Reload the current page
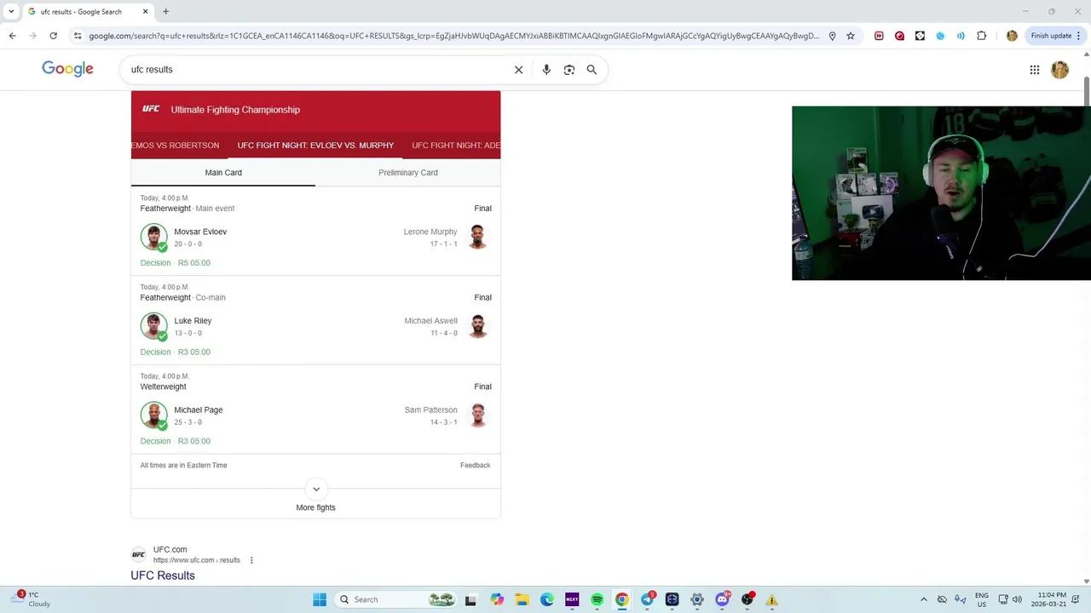Viewport: 1091px width, 613px height. point(53,36)
